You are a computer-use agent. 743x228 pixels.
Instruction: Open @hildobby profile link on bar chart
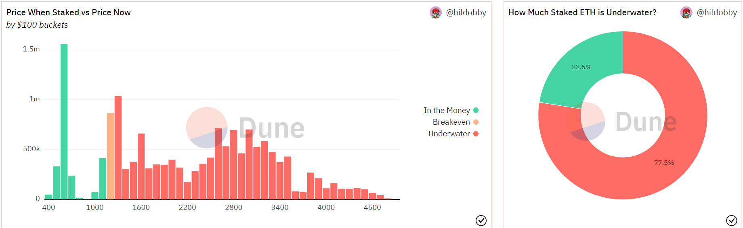[x=466, y=12]
